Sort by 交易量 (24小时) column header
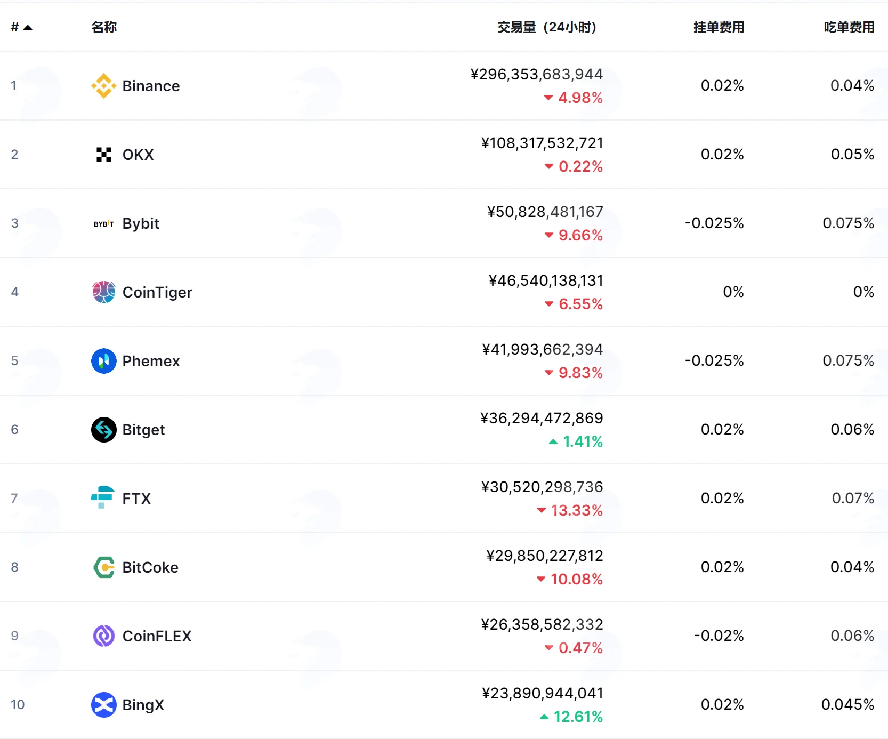 pyautogui.click(x=547, y=27)
